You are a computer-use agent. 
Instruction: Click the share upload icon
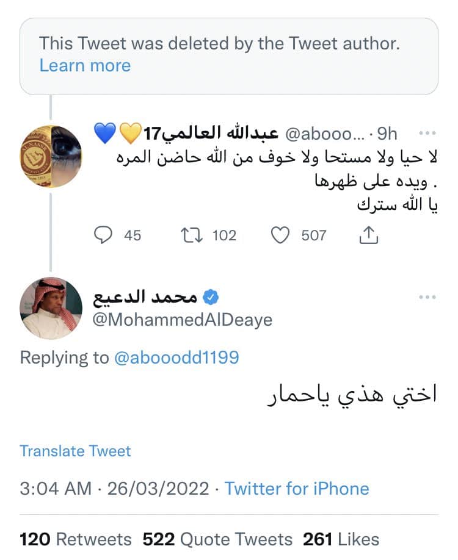coord(369,235)
